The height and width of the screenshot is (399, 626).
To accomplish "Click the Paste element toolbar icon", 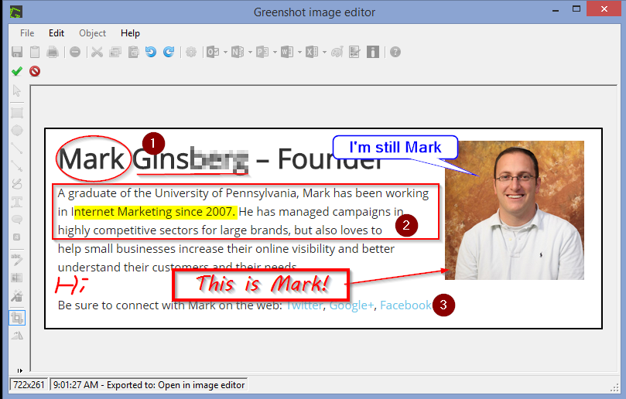I will click(x=133, y=52).
